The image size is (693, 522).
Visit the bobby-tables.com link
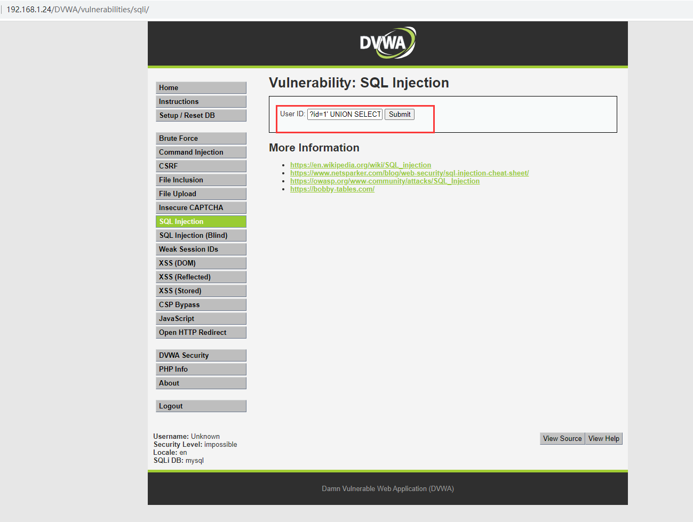(x=332, y=189)
